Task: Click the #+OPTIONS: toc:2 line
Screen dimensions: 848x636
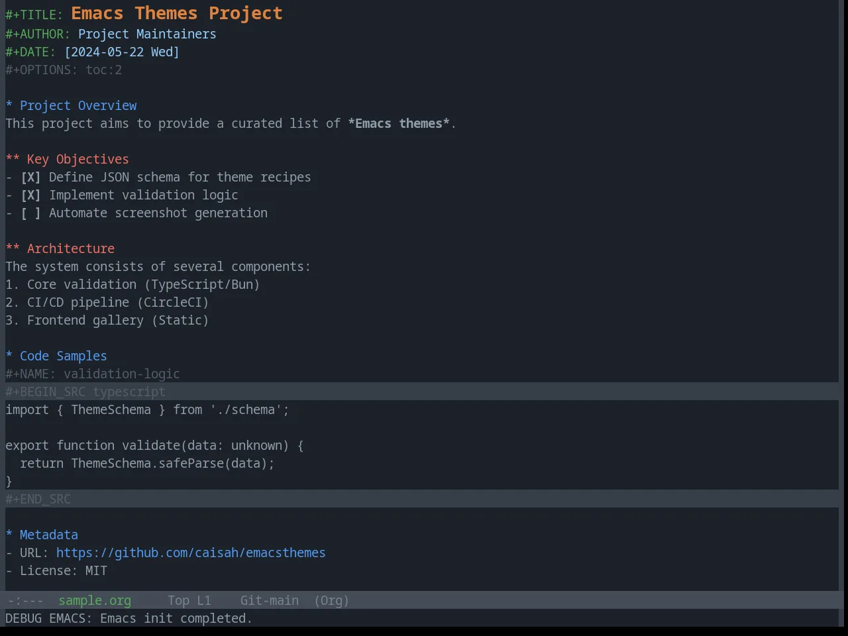Action: 64,70
